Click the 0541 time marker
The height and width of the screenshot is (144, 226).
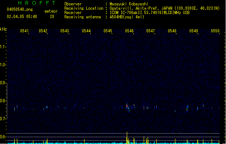[x=24, y=31]
